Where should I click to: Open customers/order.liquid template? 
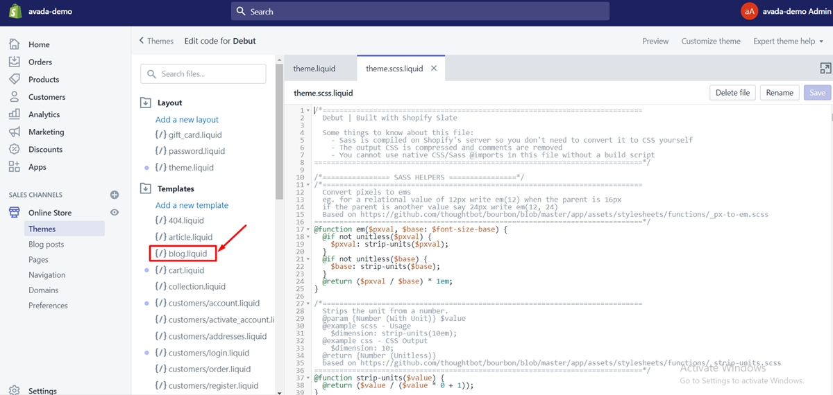coord(203,369)
